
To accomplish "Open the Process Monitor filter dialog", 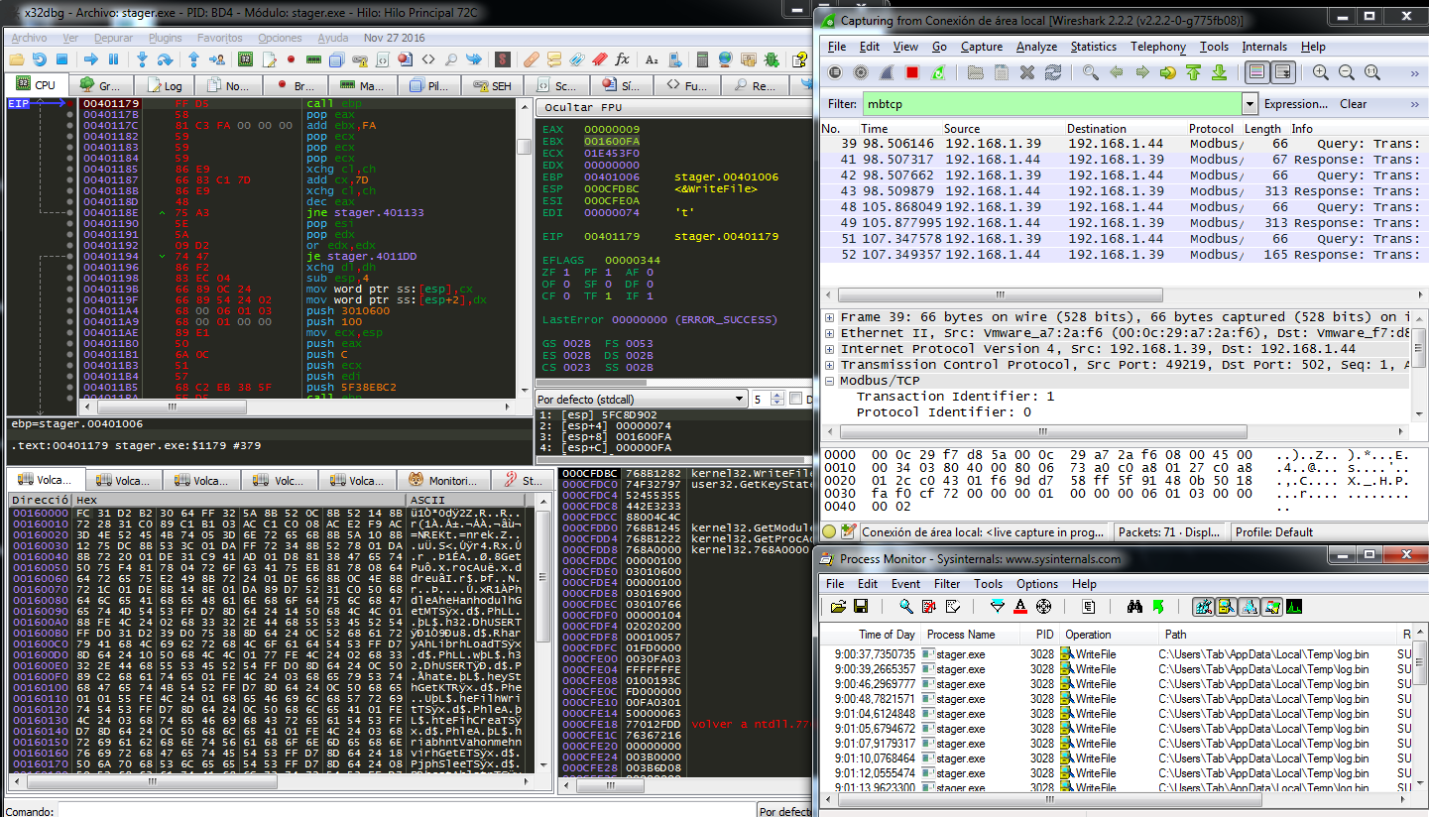I will coord(997,606).
